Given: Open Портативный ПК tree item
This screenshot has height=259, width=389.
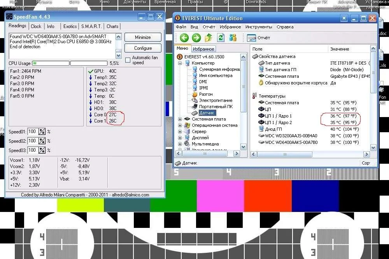Looking at the screenshot, I should [x=212, y=107].
